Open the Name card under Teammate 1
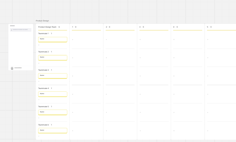This screenshot has height=142, width=236. tap(52, 40)
